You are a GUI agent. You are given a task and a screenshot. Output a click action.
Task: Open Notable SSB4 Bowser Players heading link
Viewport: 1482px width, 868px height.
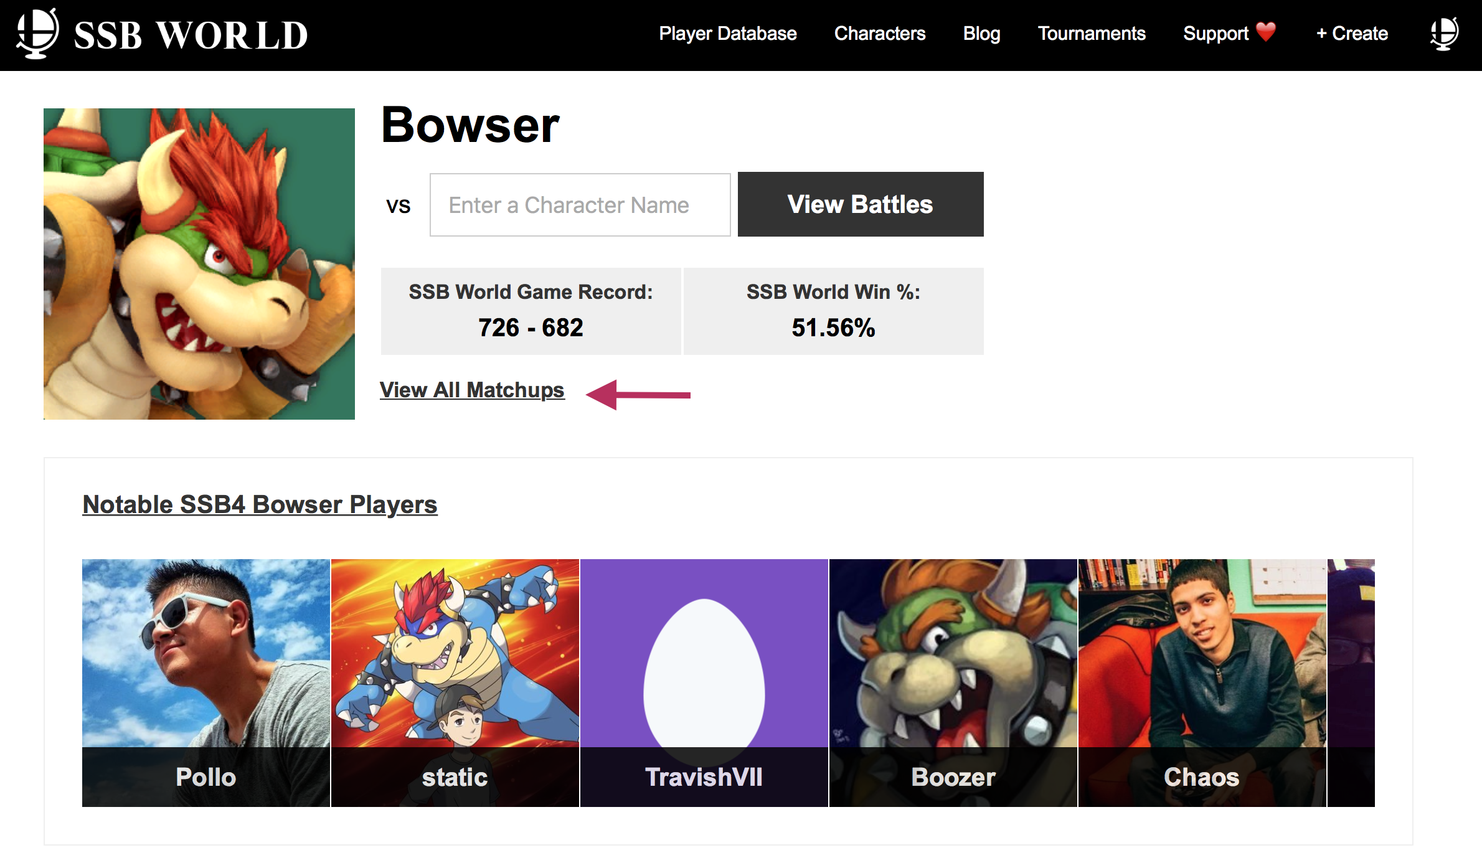260,504
